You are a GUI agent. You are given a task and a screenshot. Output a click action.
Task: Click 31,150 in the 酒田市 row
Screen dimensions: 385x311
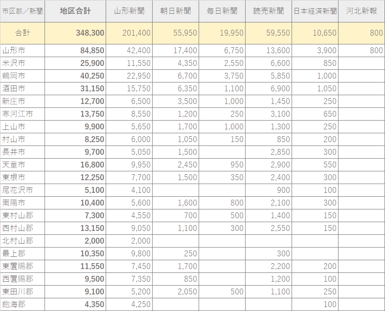[75, 89]
